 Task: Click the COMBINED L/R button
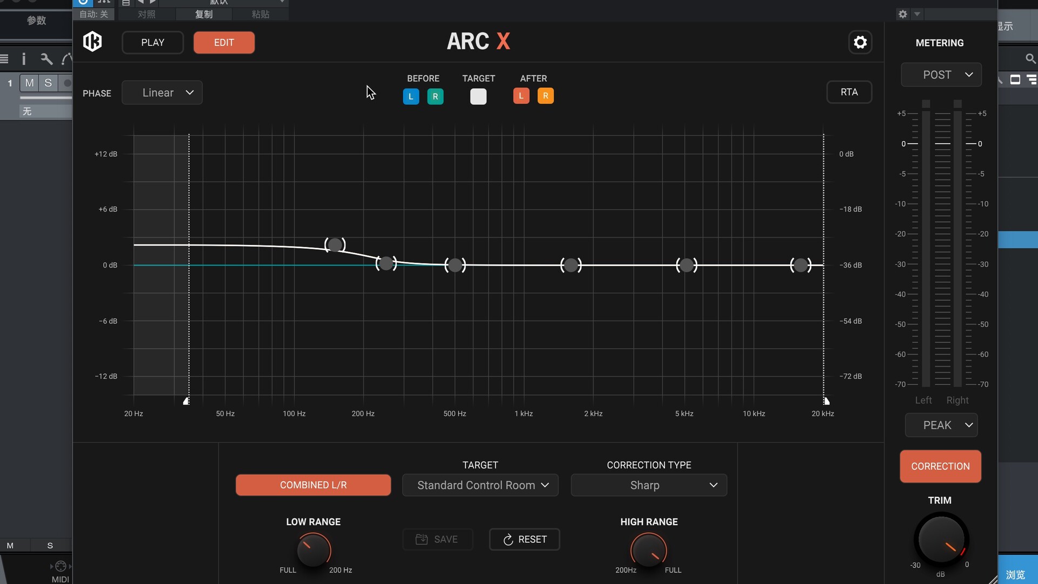tap(313, 485)
